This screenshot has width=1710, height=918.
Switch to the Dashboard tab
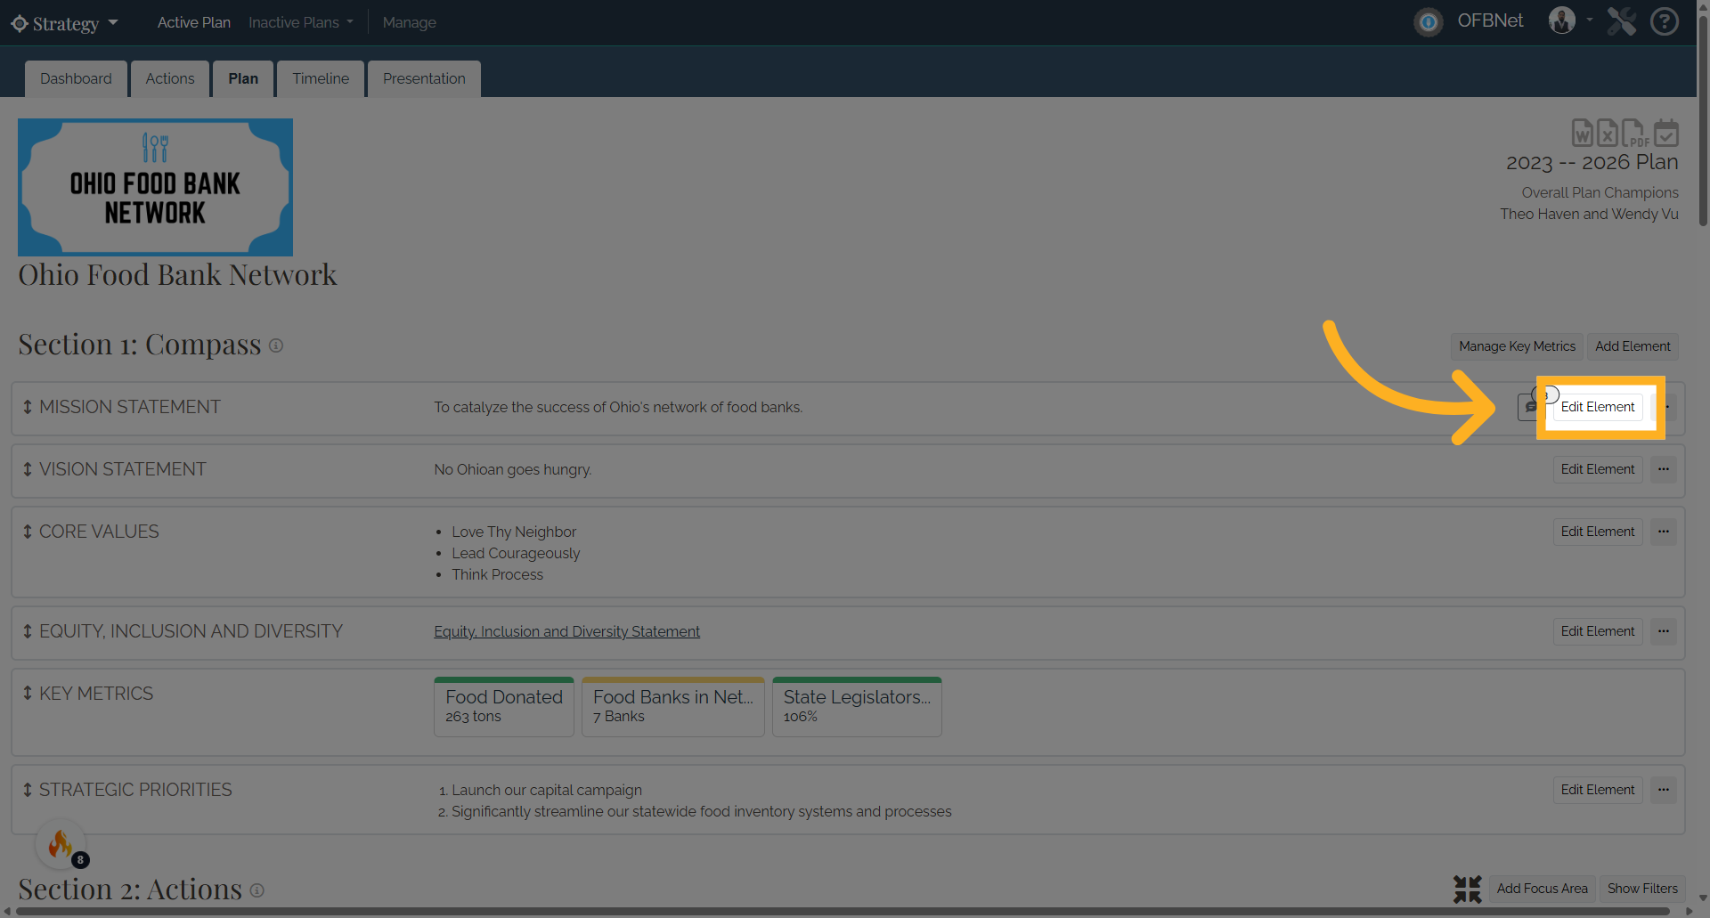click(x=76, y=78)
